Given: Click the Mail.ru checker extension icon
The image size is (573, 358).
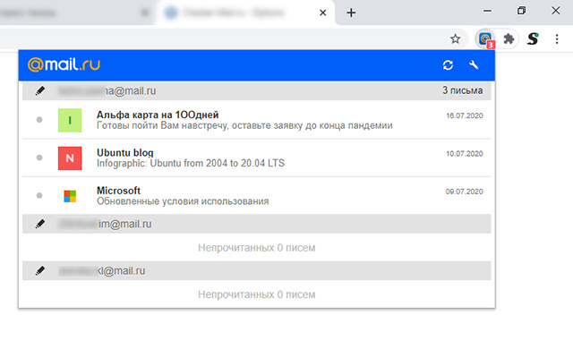Looking at the screenshot, I should pyautogui.click(x=485, y=38).
